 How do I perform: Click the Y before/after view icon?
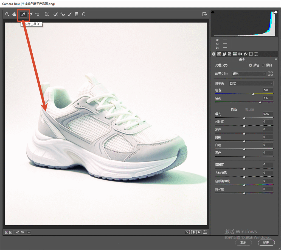click(x=187, y=232)
